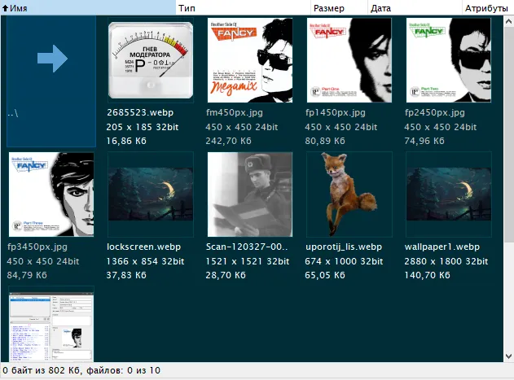This screenshot has width=514, height=380.
Task: Click the status bar selection summary text
Action: pyautogui.click(x=81, y=370)
